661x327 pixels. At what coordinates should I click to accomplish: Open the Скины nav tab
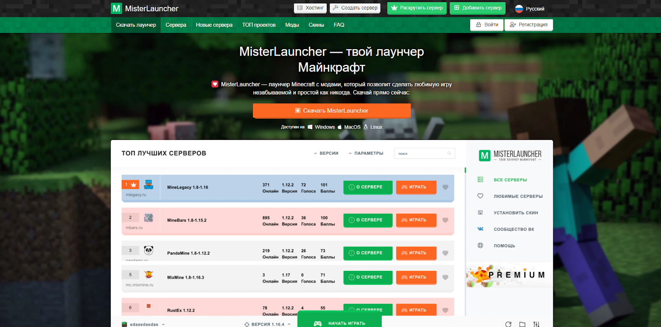pos(316,25)
